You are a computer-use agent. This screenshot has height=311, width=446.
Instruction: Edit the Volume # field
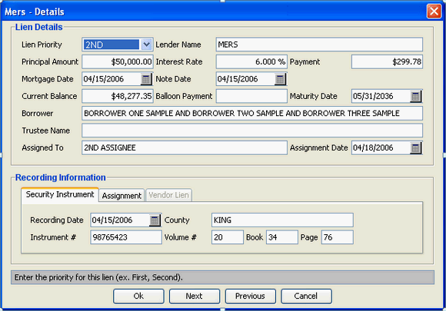[x=228, y=237]
